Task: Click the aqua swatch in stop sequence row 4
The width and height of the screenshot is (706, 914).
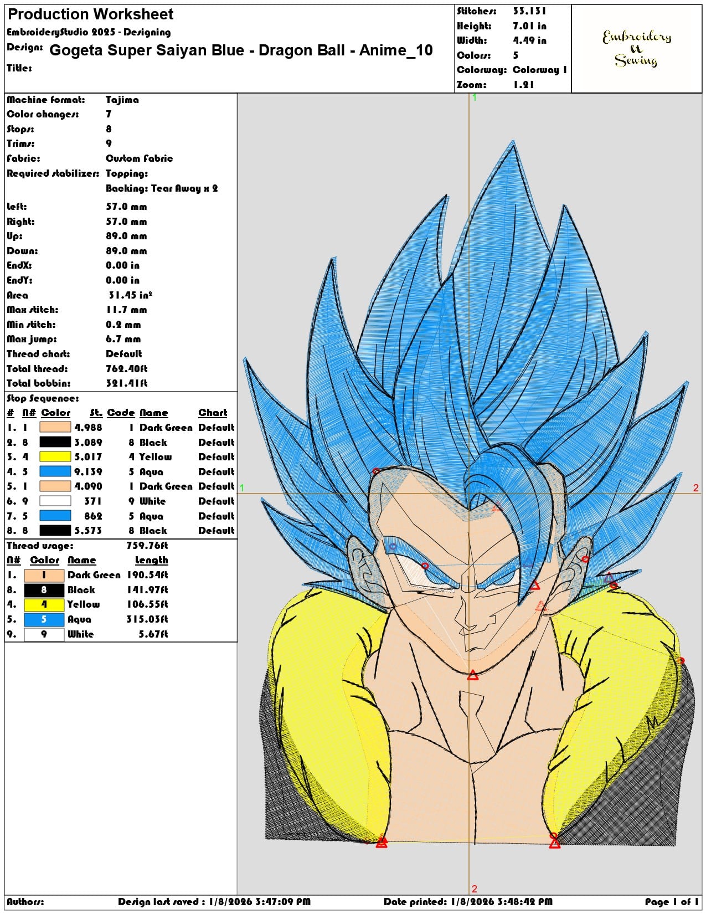Action: click(x=55, y=471)
